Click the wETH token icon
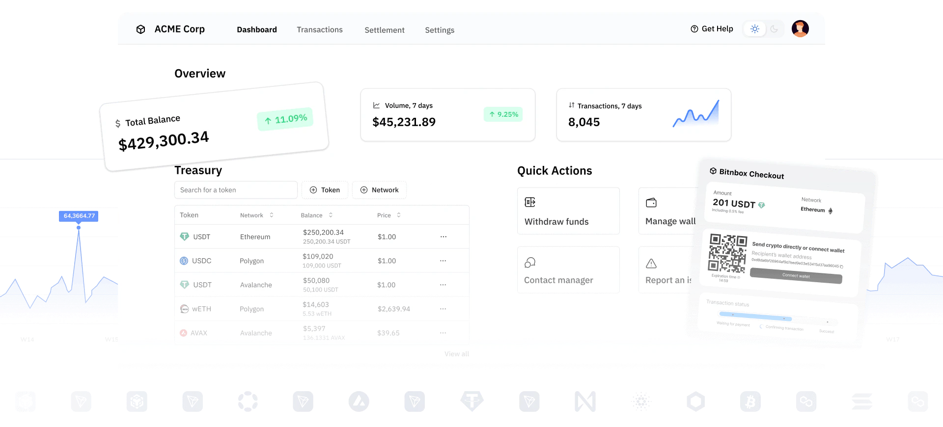943x427 pixels. [x=184, y=309]
